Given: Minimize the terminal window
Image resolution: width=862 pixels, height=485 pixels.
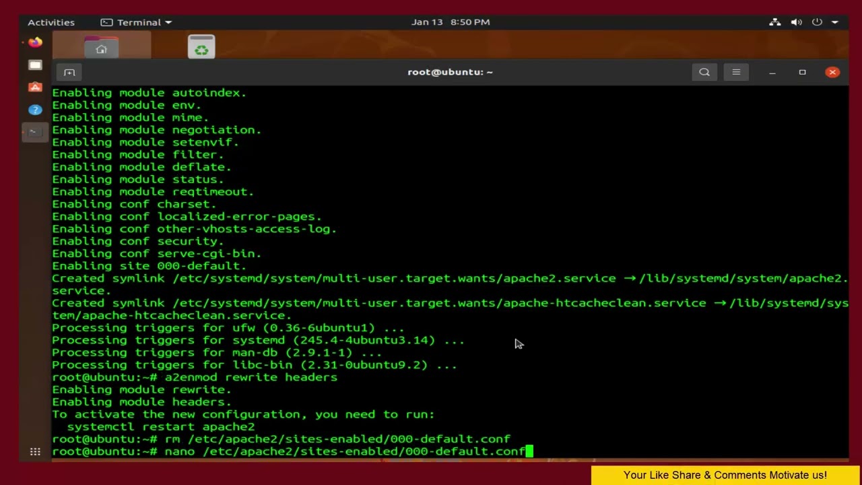Looking at the screenshot, I should point(772,72).
